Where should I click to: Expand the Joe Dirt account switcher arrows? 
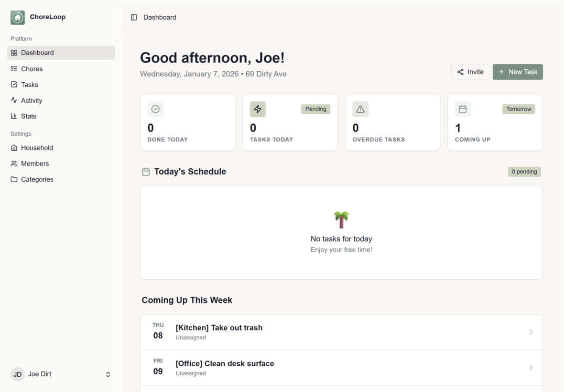pyautogui.click(x=108, y=374)
